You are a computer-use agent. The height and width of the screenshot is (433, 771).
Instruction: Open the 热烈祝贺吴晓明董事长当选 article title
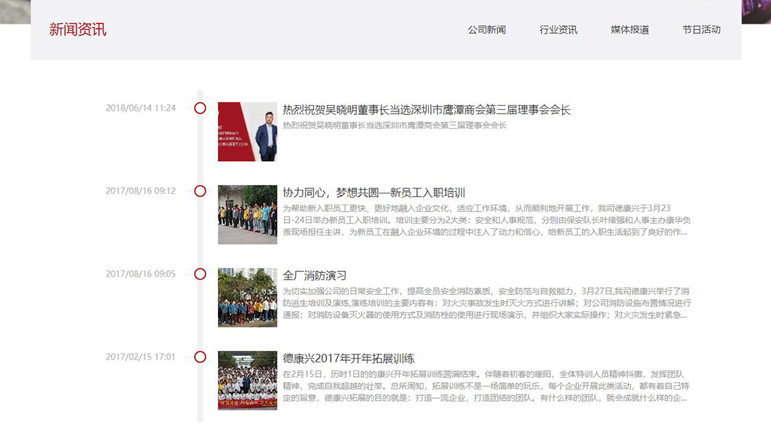coord(426,110)
